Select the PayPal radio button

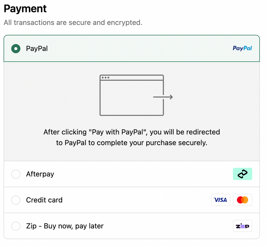[x=16, y=48]
